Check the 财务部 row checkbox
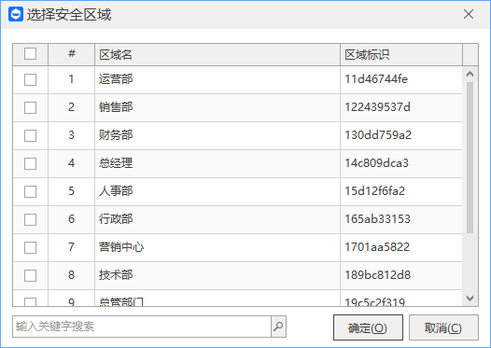Screen dimensions: 491x348 [x=31, y=135]
